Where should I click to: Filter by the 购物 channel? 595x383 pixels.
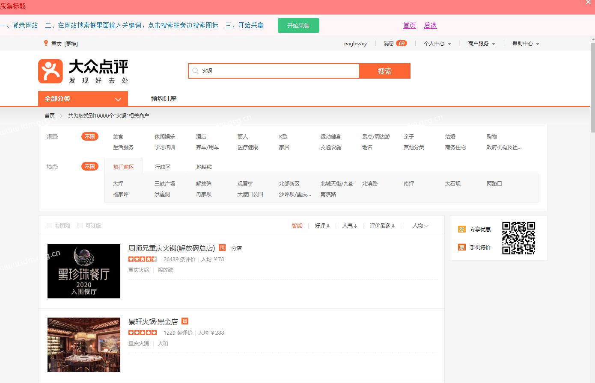(492, 137)
